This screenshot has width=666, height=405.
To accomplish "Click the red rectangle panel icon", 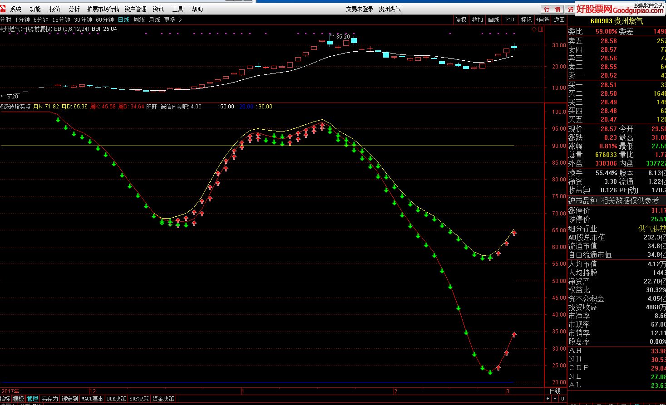I will click(x=541, y=29).
